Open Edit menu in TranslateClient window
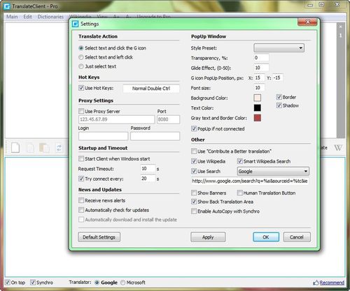The height and width of the screenshot is (291, 350). click(x=27, y=17)
